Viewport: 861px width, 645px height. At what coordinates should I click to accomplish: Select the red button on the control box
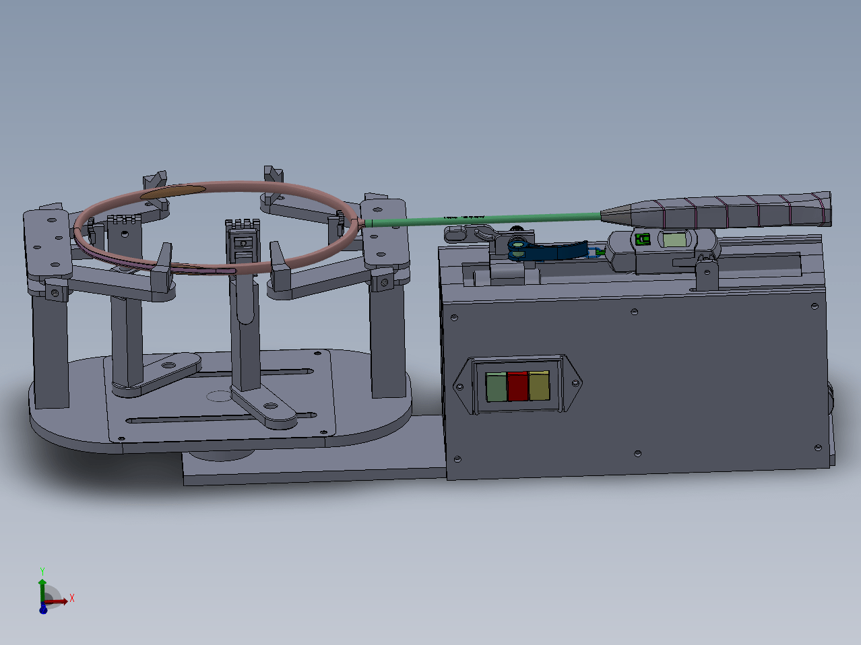(x=517, y=386)
